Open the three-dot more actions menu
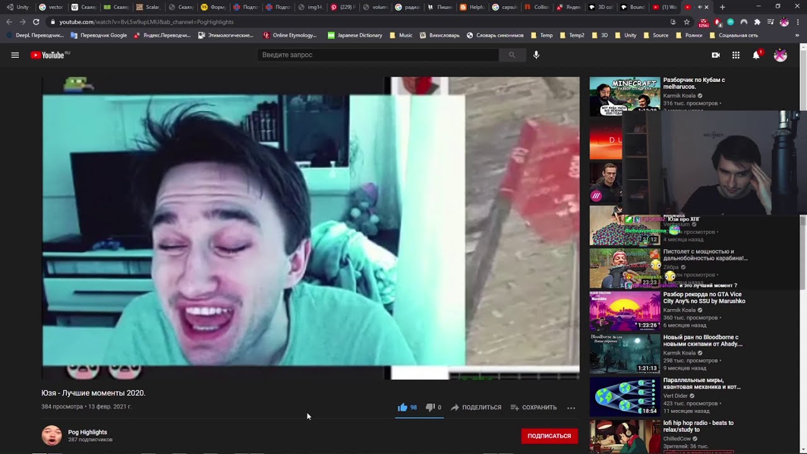This screenshot has height=454, width=807. (571, 407)
